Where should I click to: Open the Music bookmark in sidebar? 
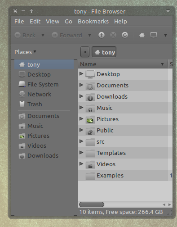click(x=44, y=126)
